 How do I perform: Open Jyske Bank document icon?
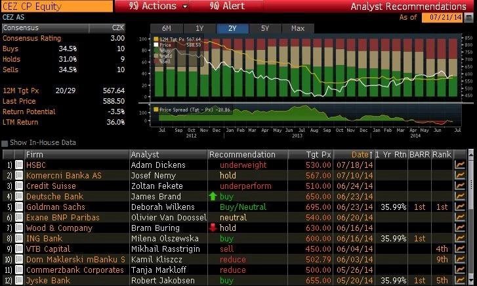tap(19, 280)
